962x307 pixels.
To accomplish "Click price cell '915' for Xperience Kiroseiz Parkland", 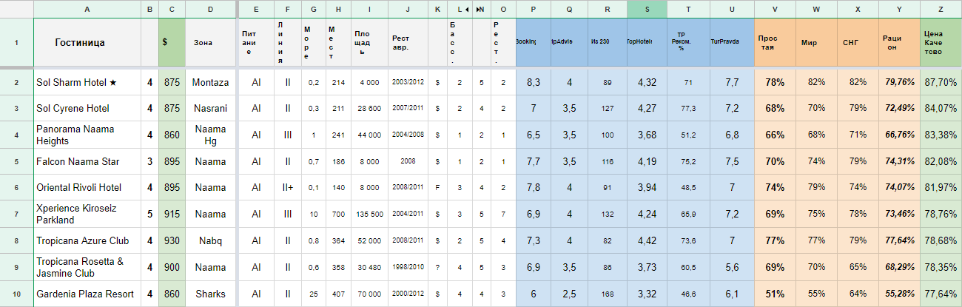I will click(x=172, y=214).
